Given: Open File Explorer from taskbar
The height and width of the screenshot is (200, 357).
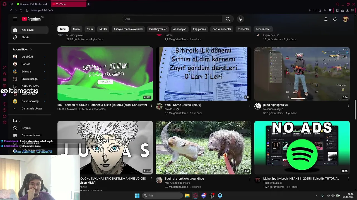Looking at the screenshot, I should coord(187,196).
